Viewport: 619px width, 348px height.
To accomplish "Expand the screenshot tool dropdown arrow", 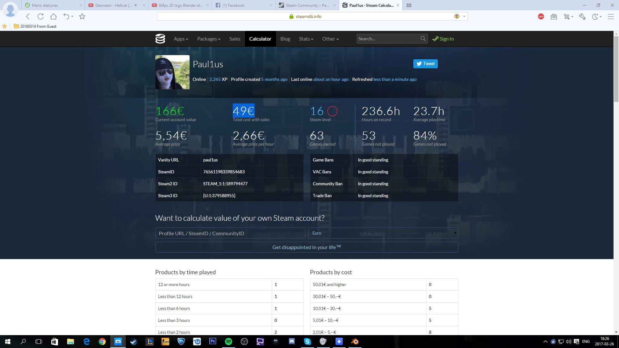I will (572, 16).
